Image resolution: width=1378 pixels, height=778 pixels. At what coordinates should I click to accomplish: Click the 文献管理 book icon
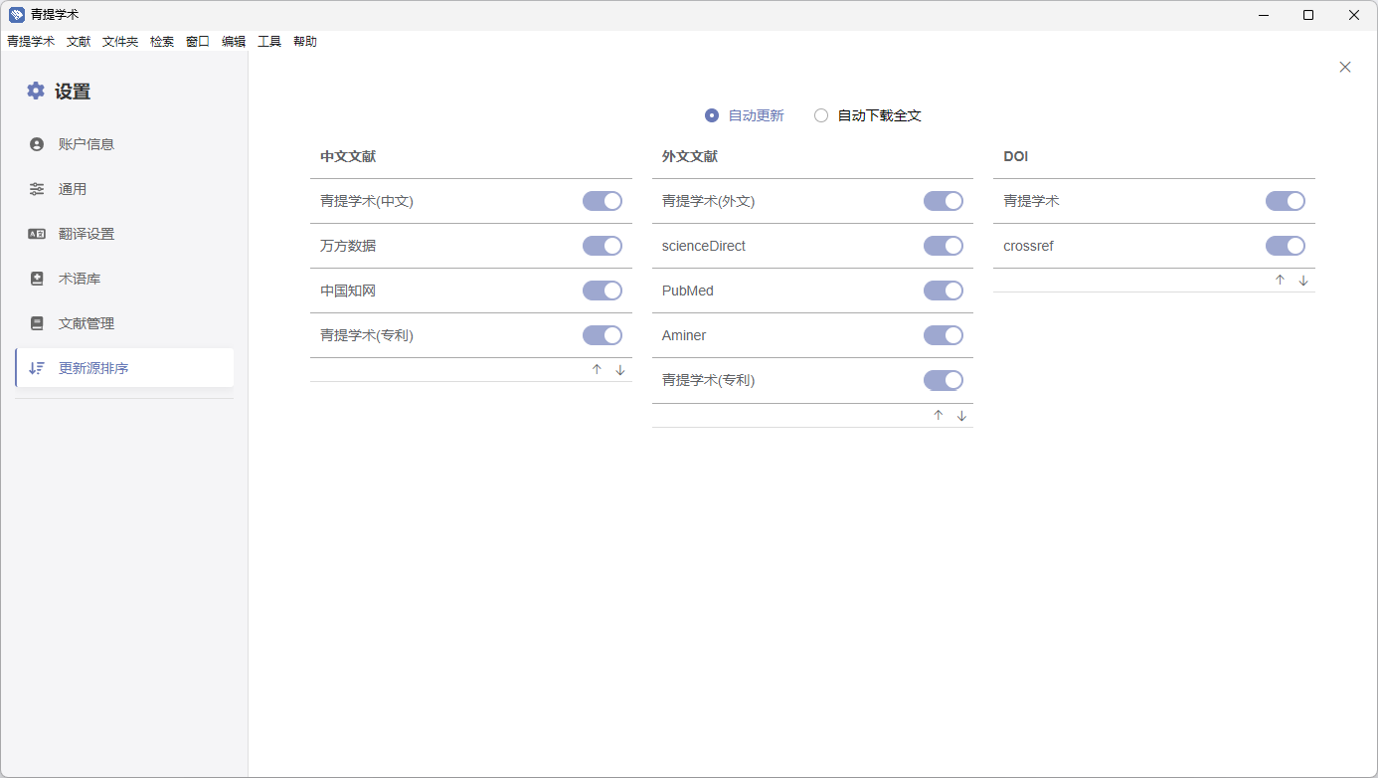coord(37,323)
